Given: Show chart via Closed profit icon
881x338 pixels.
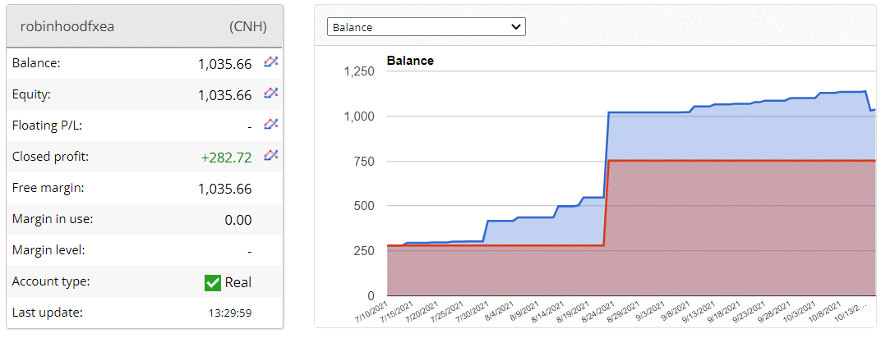Looking at the screenshot, I should click(270, 156).
